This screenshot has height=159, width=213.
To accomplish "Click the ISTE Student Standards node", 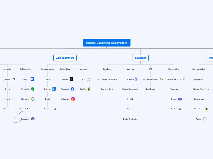I will tap(107, 79).
